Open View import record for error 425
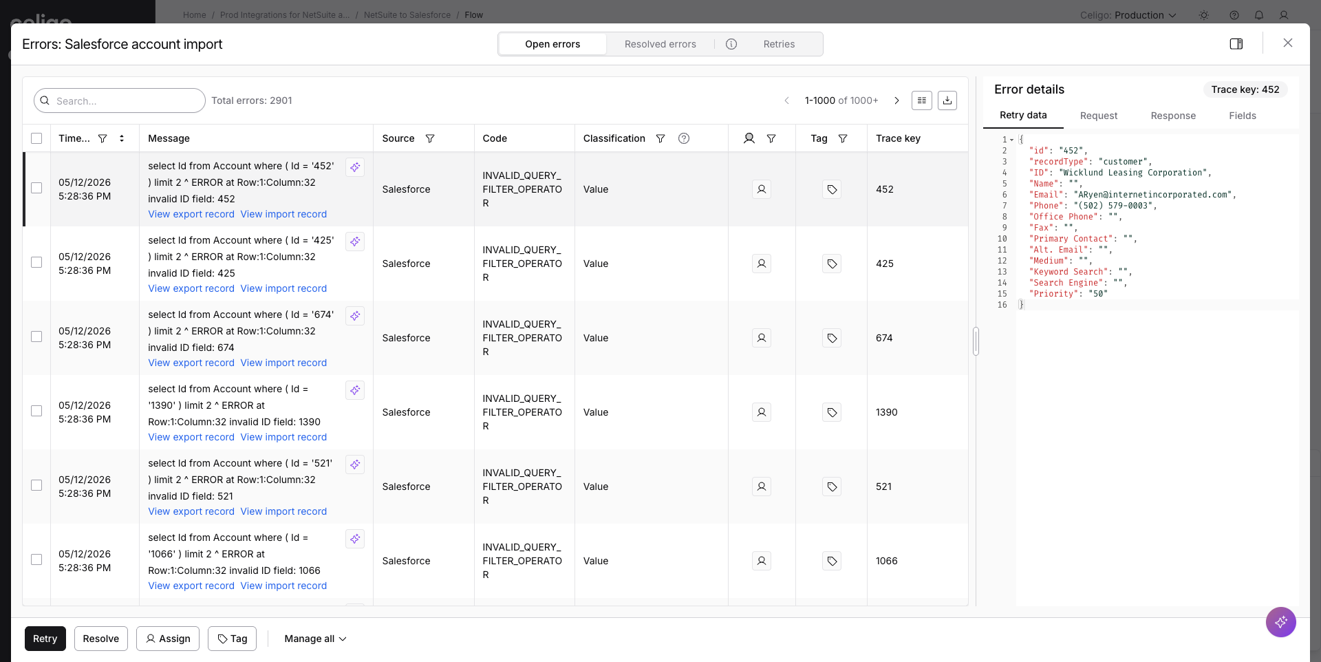Image resolution: width=1321 pixels, height=662 pixels. tap(283, 288)
